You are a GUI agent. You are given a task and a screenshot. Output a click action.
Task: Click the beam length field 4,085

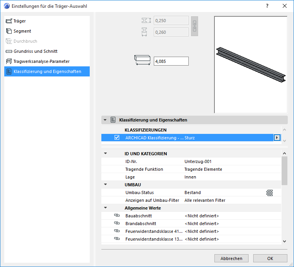pyautogui.click(x=171, y=61)
